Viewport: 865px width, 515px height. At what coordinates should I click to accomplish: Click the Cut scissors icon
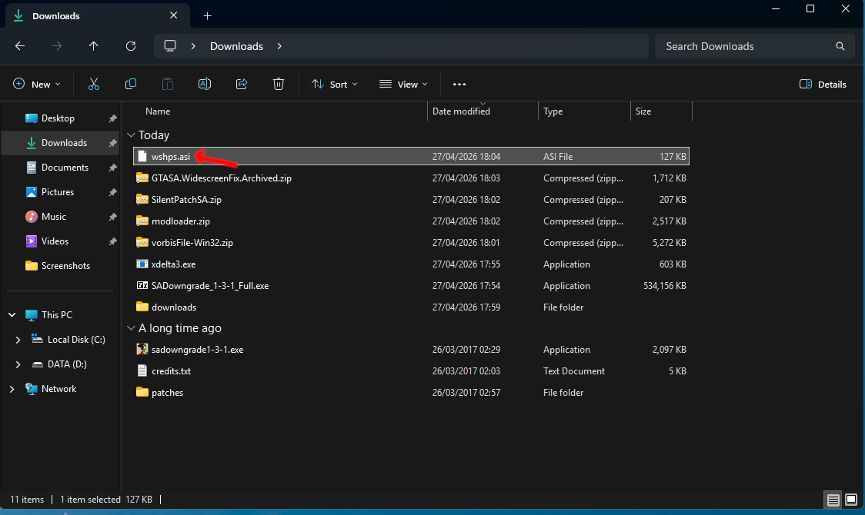click(x=94, y=84)
